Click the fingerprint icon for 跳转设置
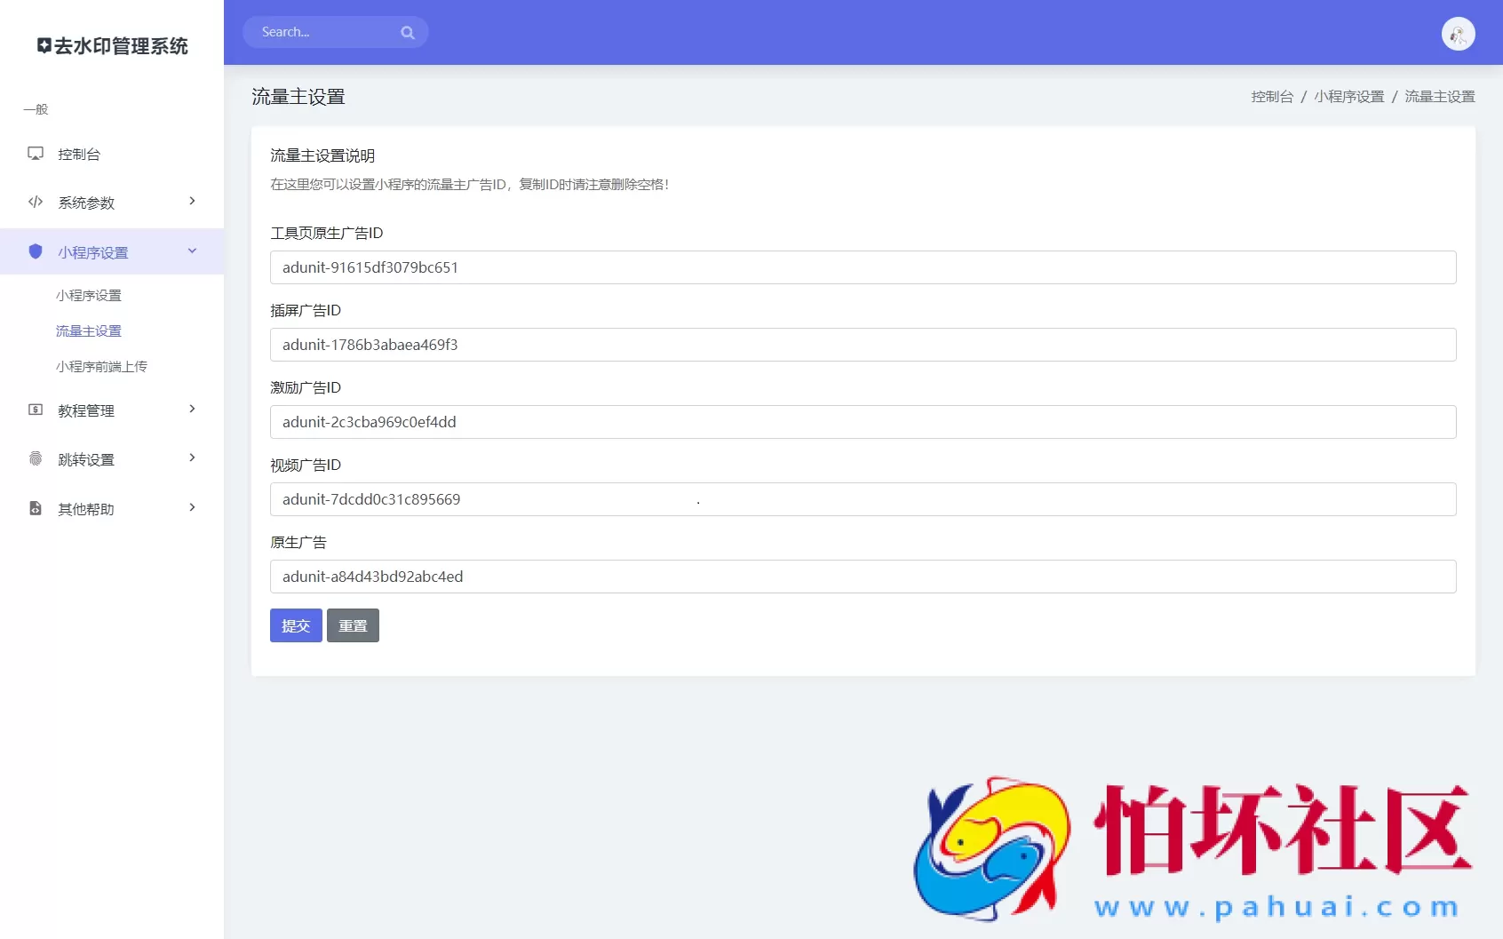This screenshot has width=1503, height=939. [35, 459]
